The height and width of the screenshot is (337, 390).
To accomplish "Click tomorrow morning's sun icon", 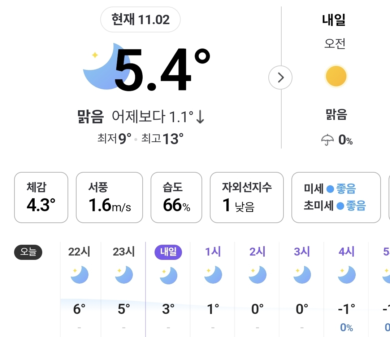I will [336, 76].
